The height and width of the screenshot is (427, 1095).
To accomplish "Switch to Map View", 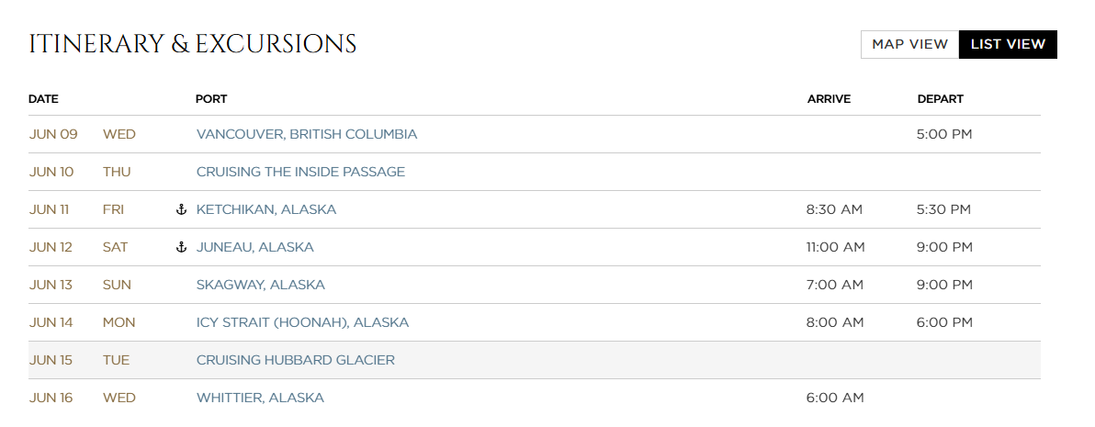I will coord(909,44).
